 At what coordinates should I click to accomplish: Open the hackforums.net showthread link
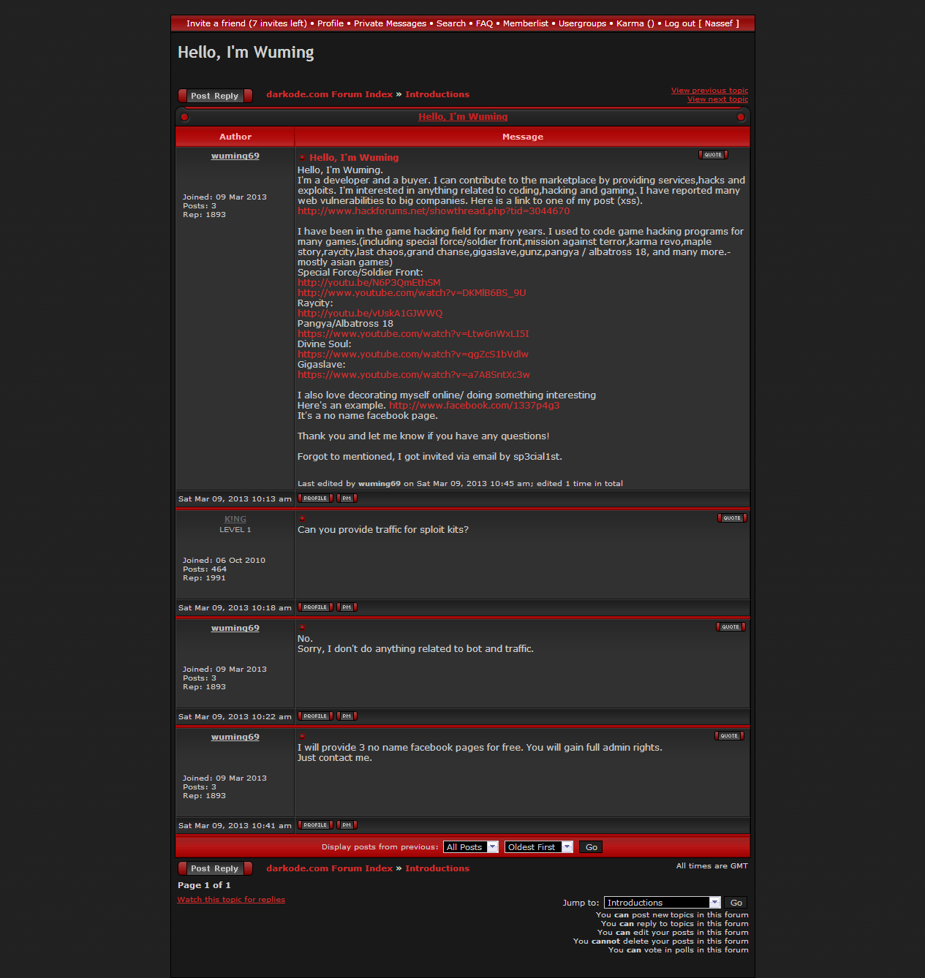[x=433, y=211]
